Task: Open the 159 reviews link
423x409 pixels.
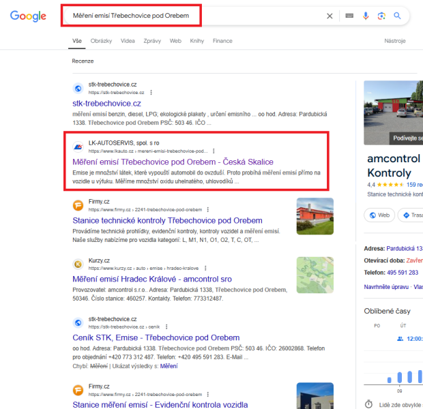Action: (x=415, y=185)
